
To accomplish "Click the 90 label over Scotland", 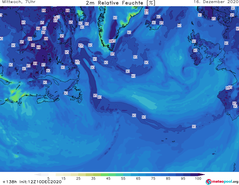I will click(x=194, y=41).
